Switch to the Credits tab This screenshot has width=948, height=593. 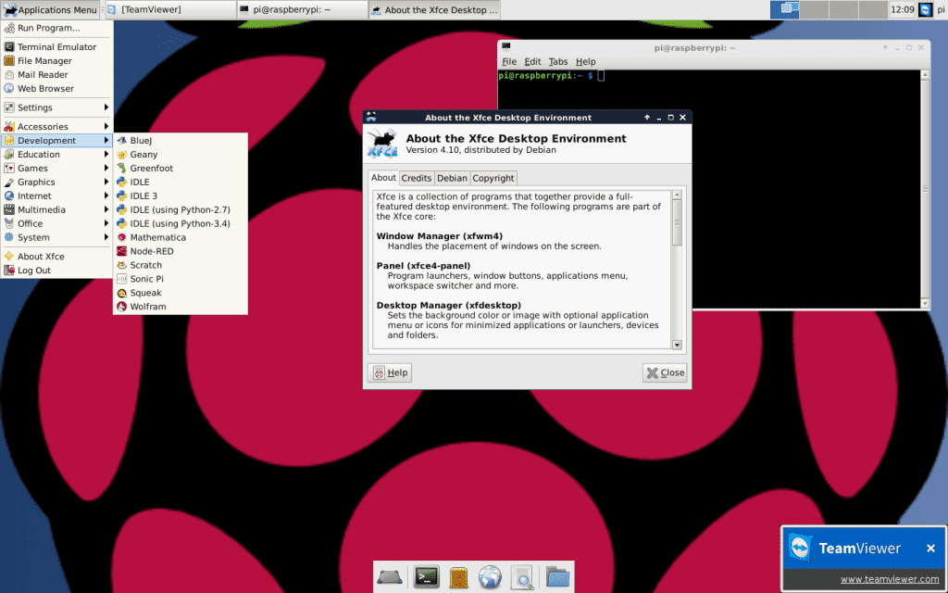[416, 178]
